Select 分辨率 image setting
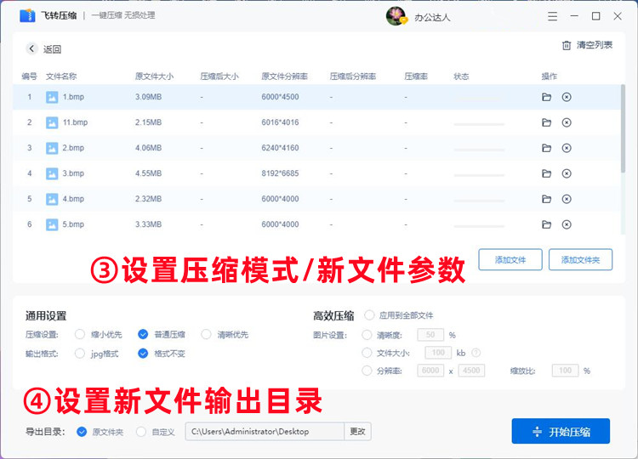Screen dimensions: 638x459 tap(367, 371)
